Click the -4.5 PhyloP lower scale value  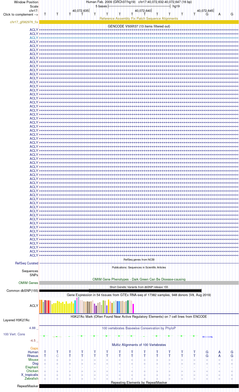click(x=33, y=340)
